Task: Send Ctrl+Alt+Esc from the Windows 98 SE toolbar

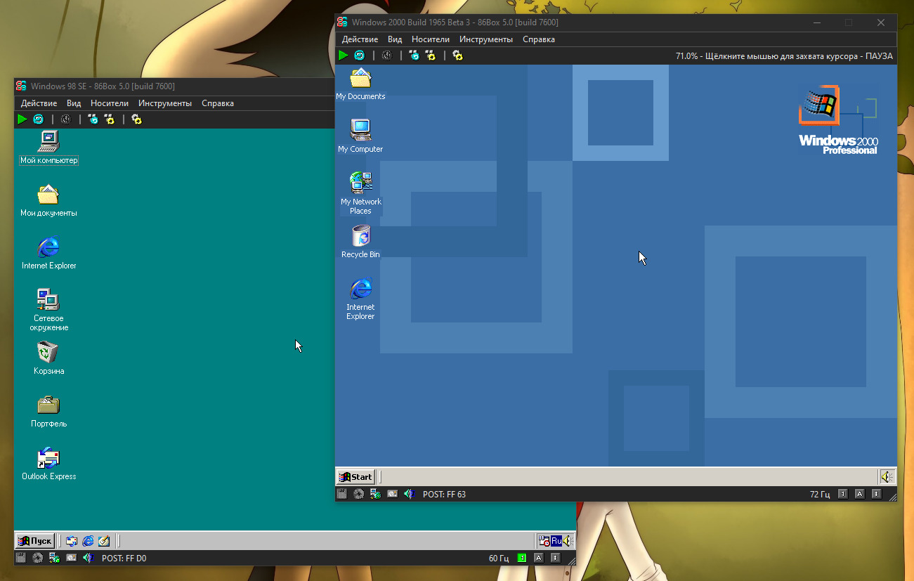Action: 110,119
